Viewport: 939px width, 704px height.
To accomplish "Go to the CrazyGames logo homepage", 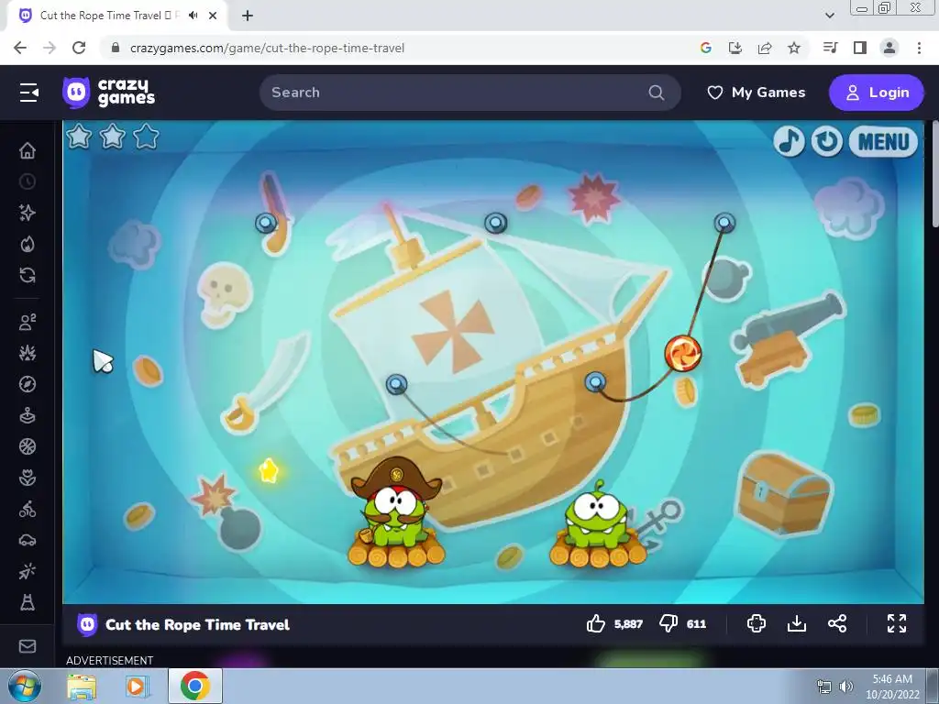I will [108, 93].
